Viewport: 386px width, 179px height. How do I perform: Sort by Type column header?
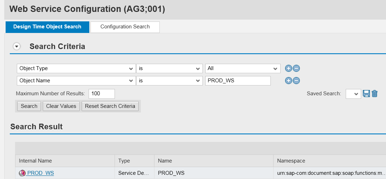pos(135,161)
